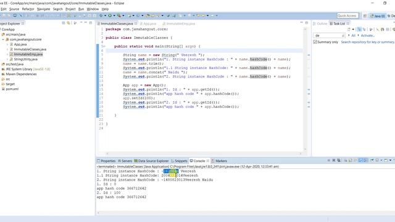This screenshot has width=395, height=222.
Task: Minimize the editor area
Action: [x=301, y=23]
